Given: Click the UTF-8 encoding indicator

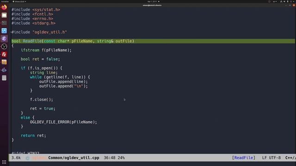Looking at the screenshot, I should [275, 158].
